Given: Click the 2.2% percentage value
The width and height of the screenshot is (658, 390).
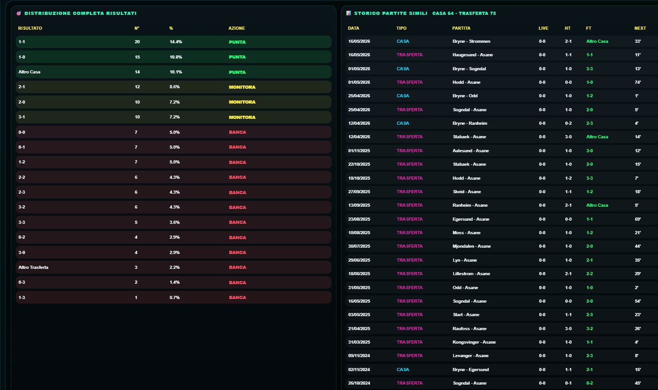Looking at the screenshot, I should pyautogui.click(x=174, y=268).
